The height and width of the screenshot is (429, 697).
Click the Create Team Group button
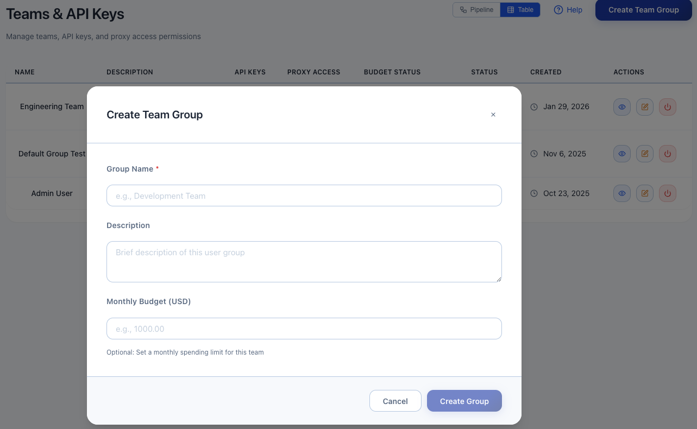643,10
